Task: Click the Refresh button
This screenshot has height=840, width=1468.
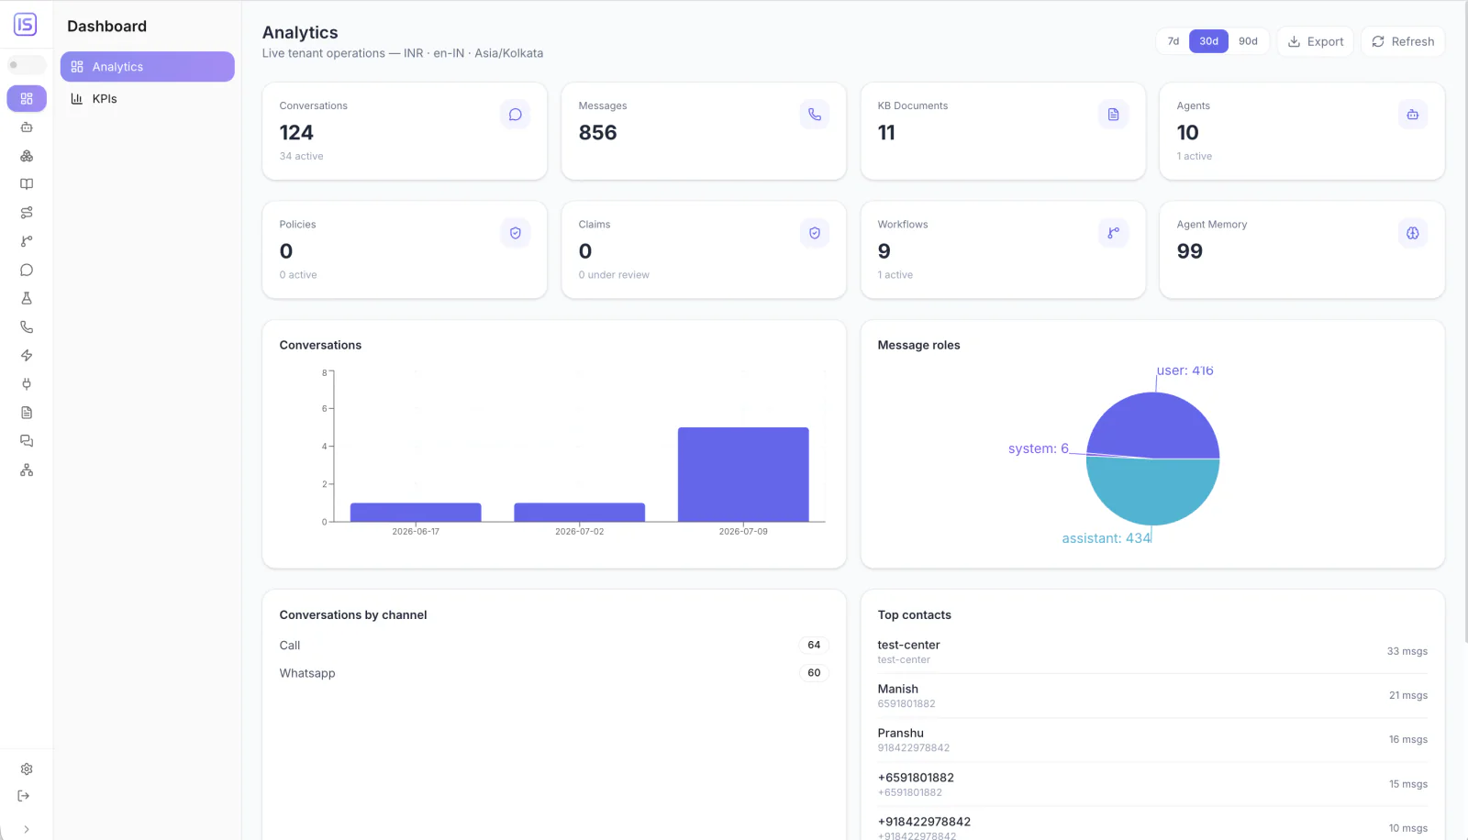Action: 1403,41
